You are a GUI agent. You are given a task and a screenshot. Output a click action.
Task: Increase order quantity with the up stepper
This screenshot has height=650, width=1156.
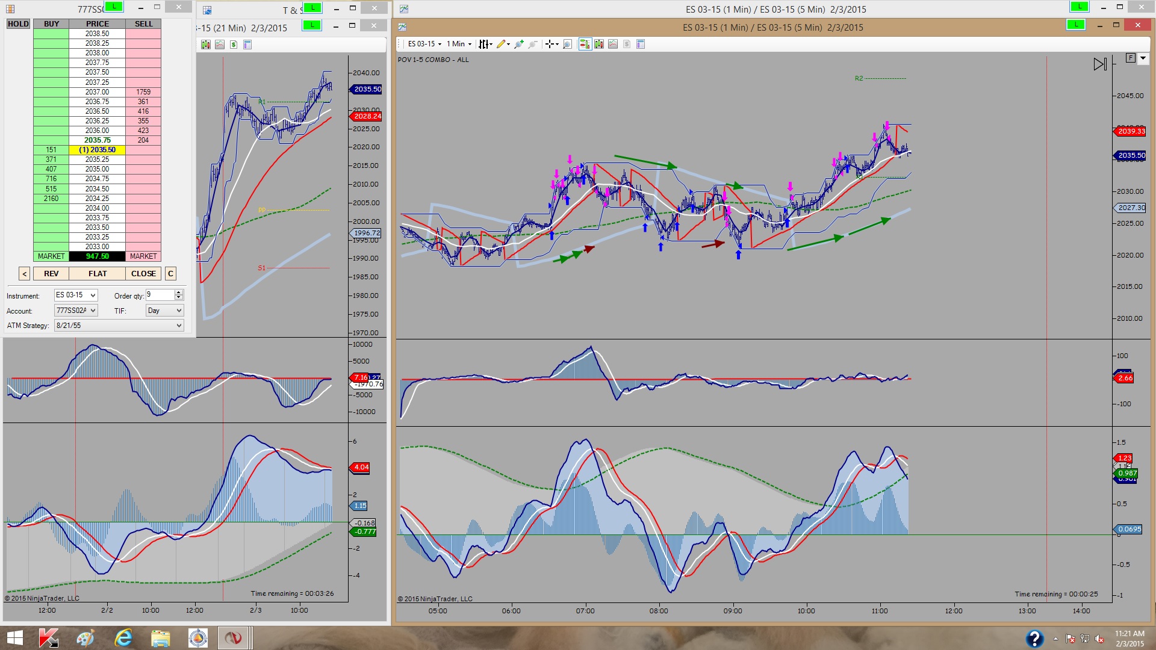tap(179, 292)
